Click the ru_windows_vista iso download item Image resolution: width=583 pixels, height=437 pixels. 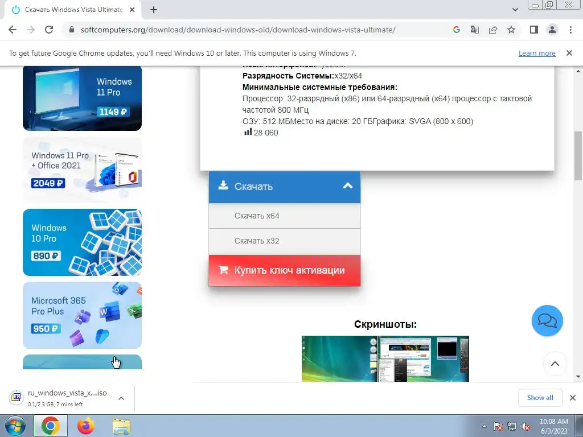click(67, 398)
